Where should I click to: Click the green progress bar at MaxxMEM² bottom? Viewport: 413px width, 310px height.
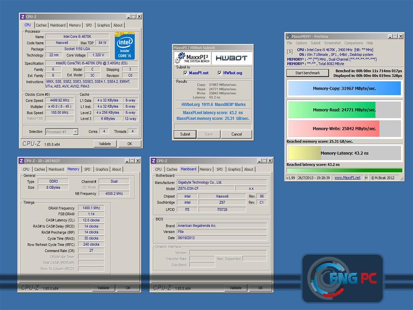click(x=344, y=171)
